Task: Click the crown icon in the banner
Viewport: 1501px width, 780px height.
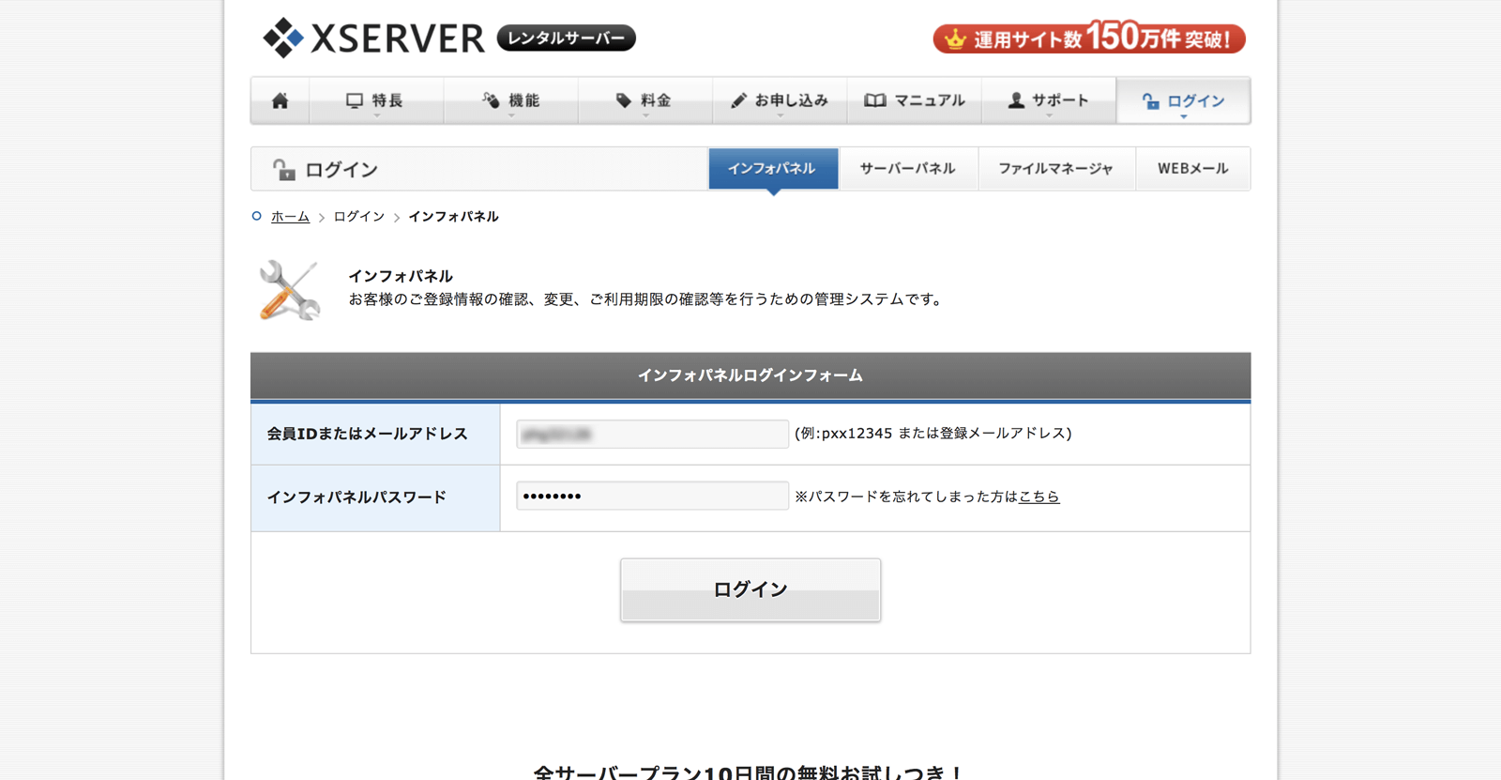Action: (x=955, y=38)
